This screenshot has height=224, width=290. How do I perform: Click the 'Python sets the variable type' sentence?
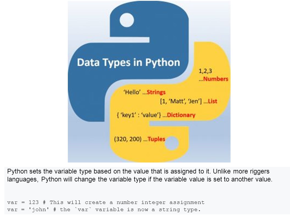pyautogui.click(x=109, y=171)
